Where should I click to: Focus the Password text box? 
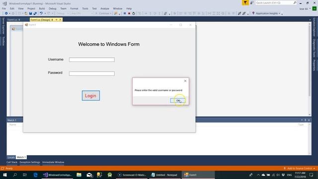pos(91,74)
